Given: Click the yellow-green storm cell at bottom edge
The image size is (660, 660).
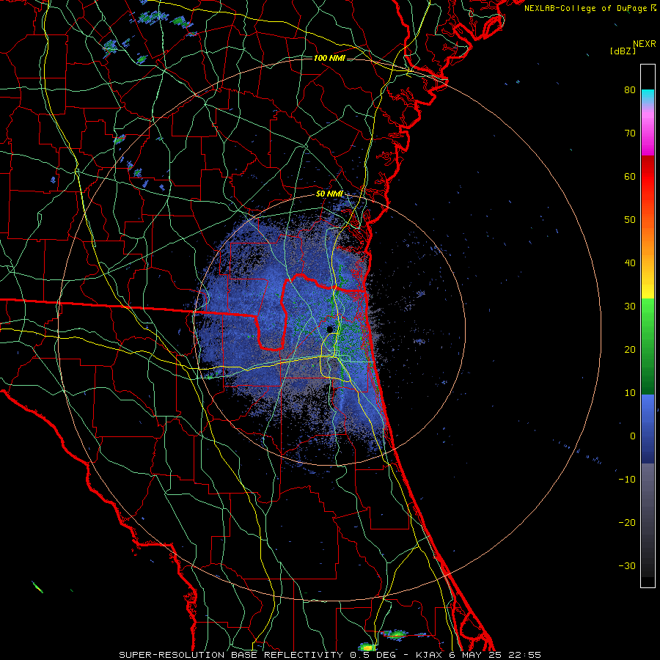Looking at the screenshot, I should 367,647.
